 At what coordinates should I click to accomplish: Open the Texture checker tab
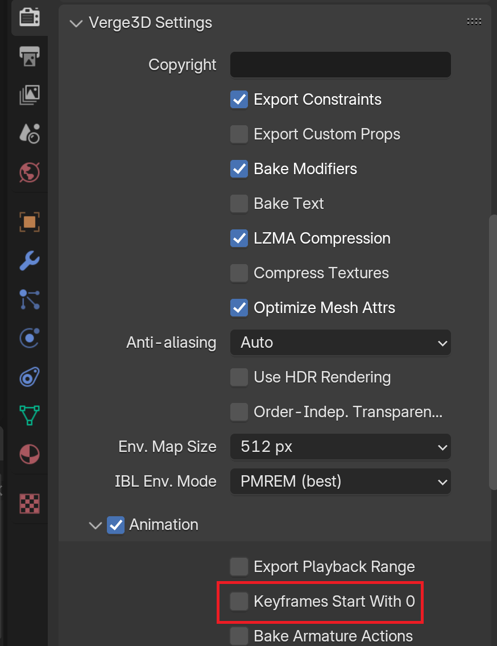(x=30, y=504)
